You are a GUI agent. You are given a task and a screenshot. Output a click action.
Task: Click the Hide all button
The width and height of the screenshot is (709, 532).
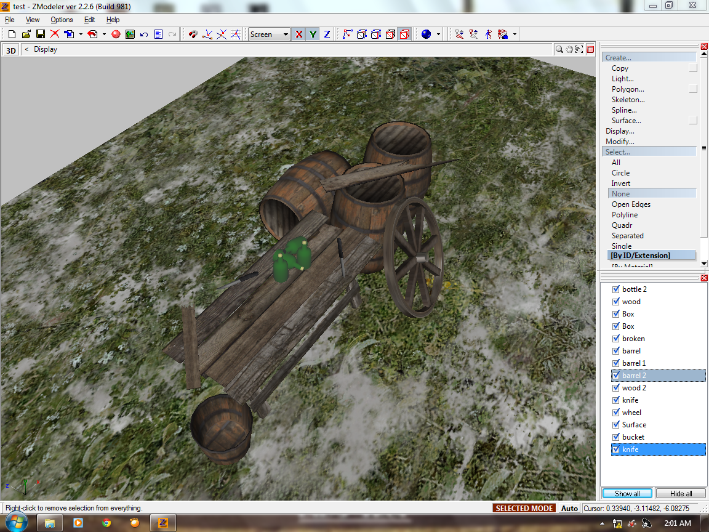pos(681,494)
